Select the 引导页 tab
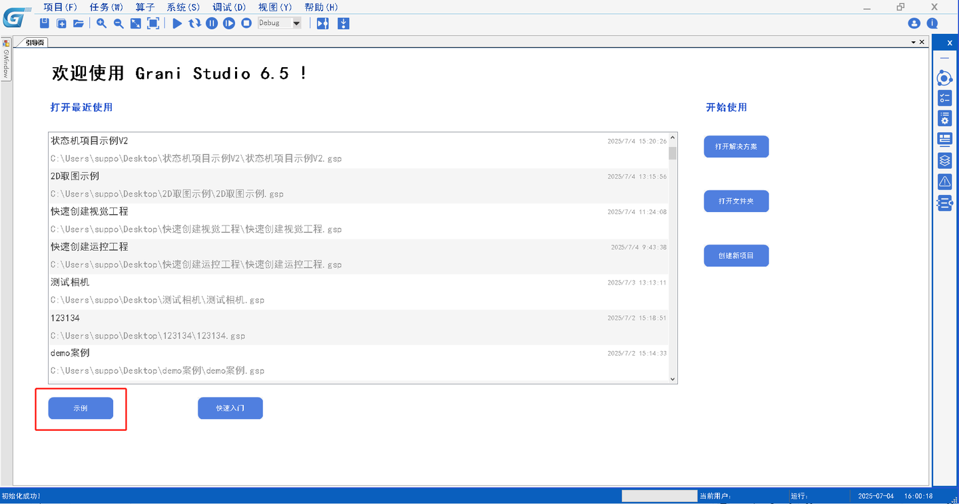This screenshot has width=959, height=504. (35, 42)
